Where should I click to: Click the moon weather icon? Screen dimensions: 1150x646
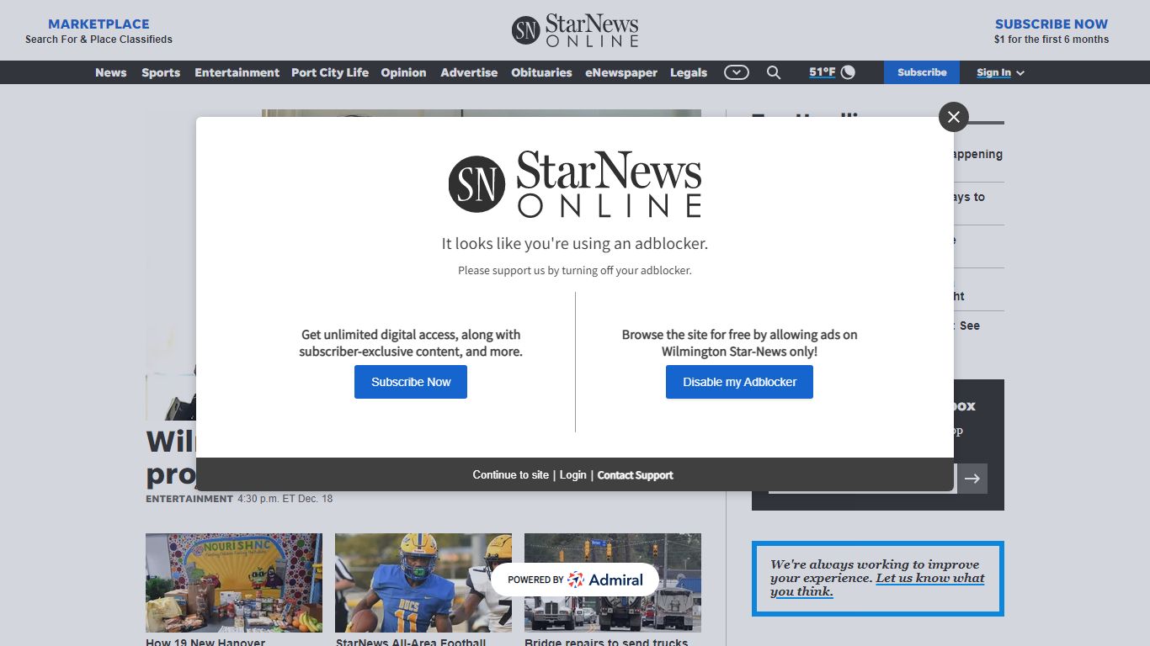[x=848, y=72]
